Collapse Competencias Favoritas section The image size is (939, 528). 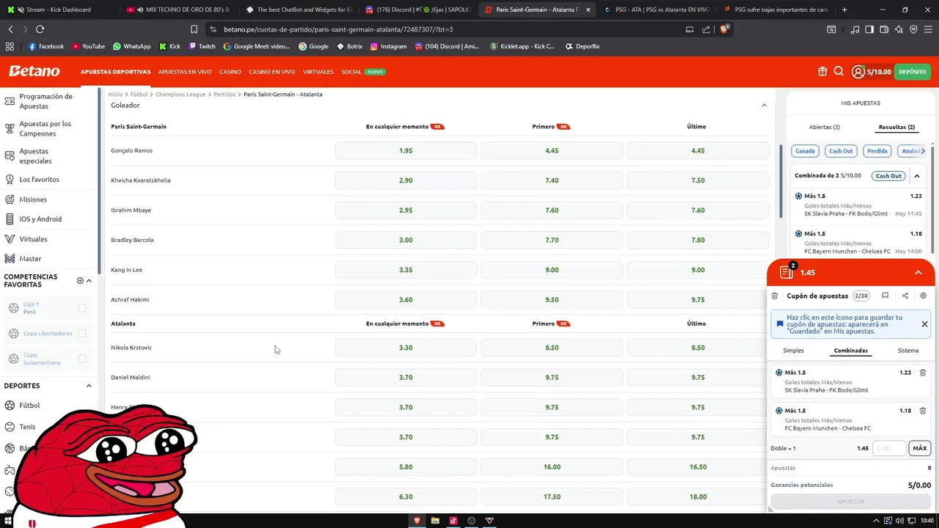pos(89,281)
